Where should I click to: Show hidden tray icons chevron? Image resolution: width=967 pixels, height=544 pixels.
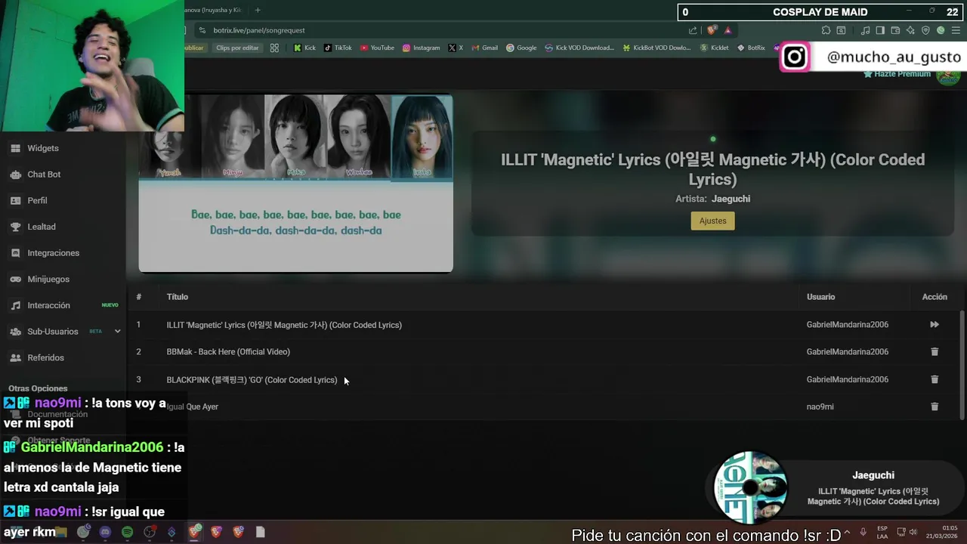click(846, 532)
